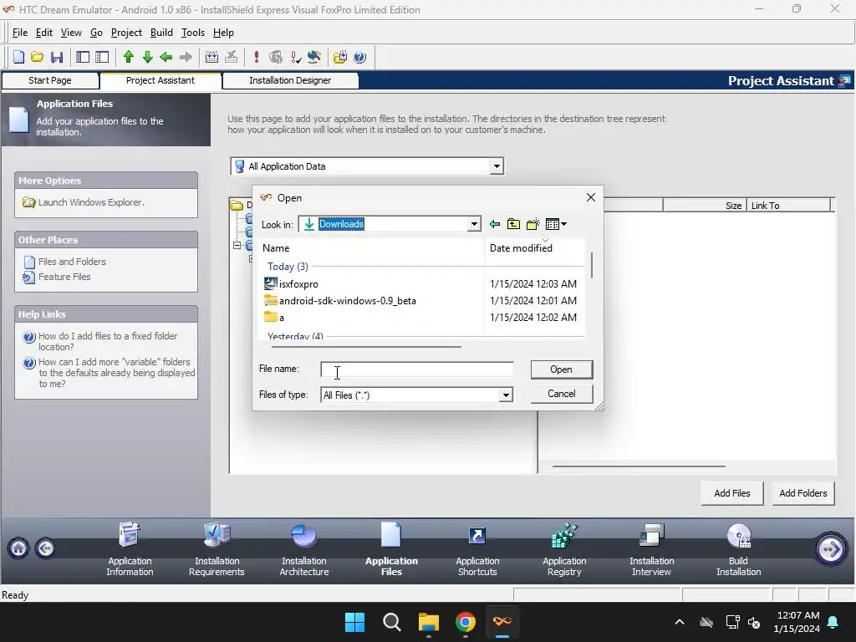This screenshot has width=856, height=642.
Task: Click Cancel in the Open dialog
Action: (x=561, y=394)
